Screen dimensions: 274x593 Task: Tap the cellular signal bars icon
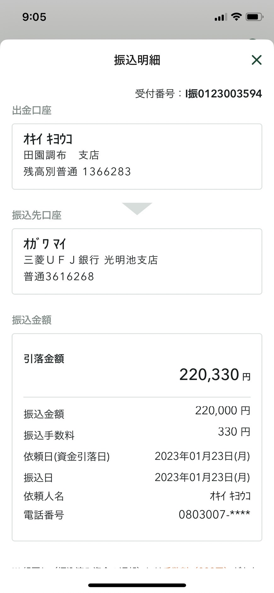[x=221, y=17]
